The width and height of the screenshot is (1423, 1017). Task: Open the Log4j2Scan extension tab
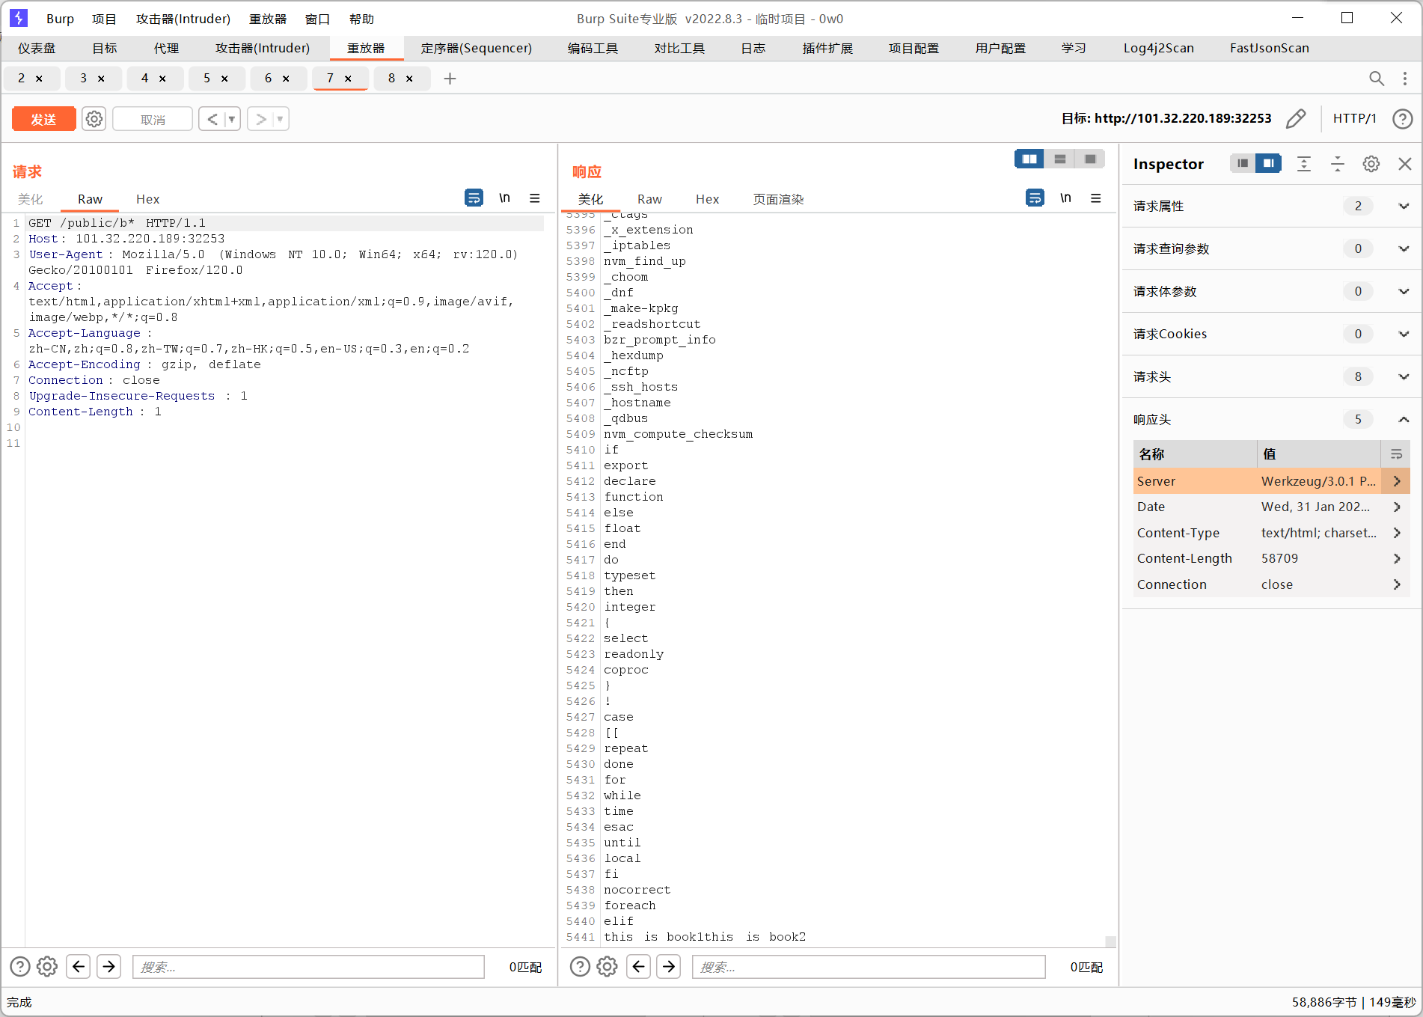(1158, 48)
